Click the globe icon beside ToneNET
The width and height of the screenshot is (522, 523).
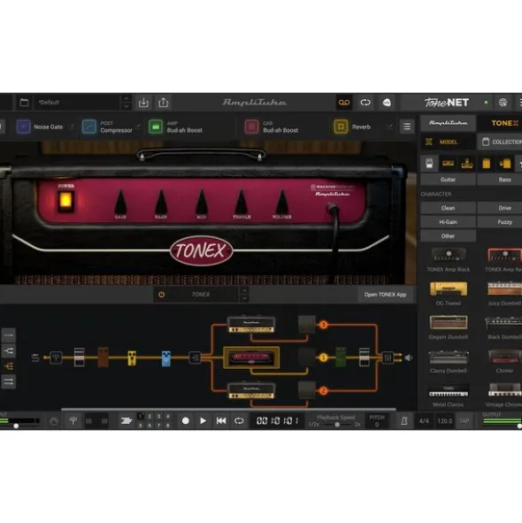coord(503,103)
